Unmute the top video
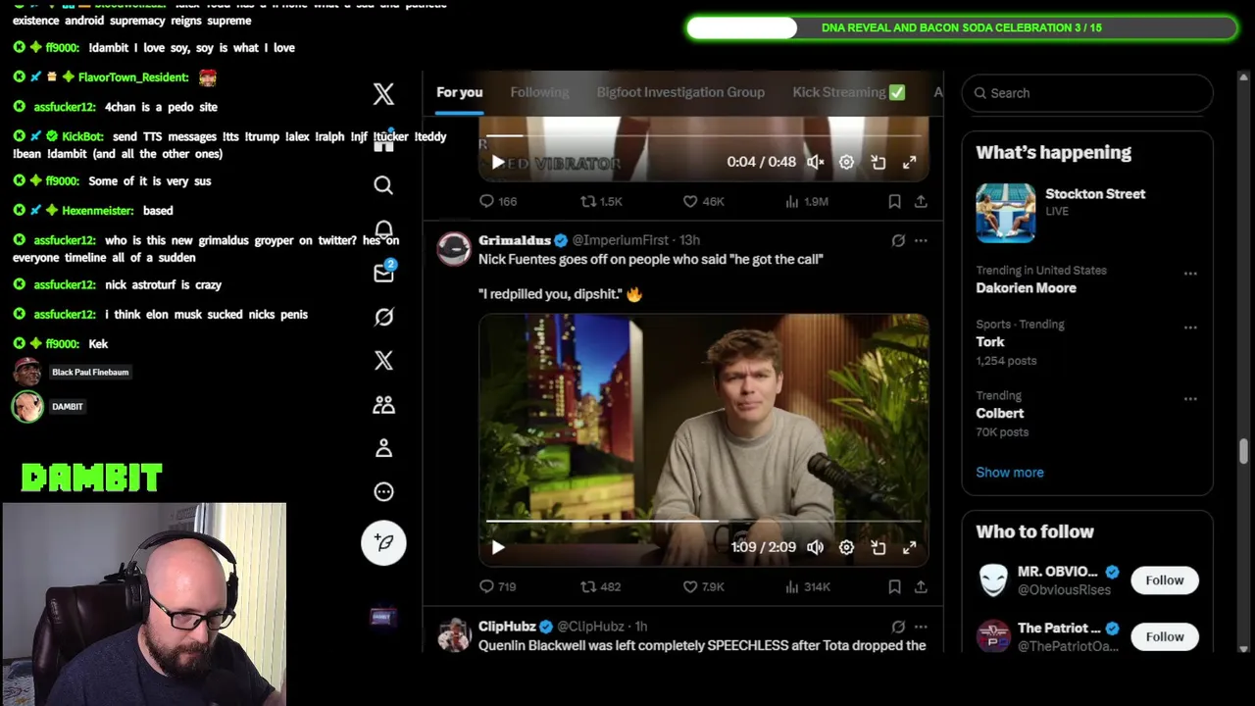The image size is (1255, 706). [x=815, y=162]
